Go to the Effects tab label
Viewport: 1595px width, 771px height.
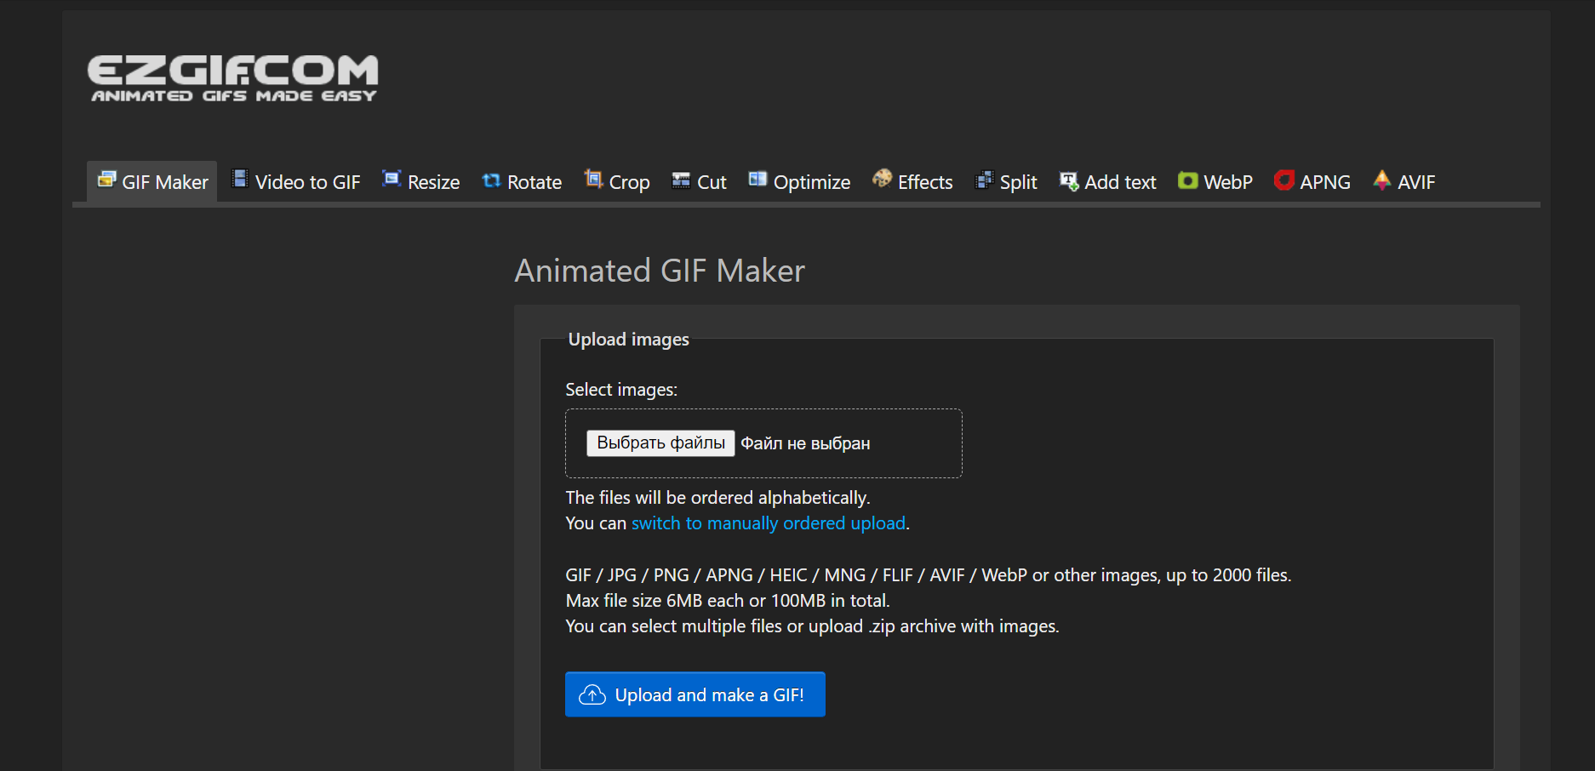pyautogui.click(x=925, y=182)
